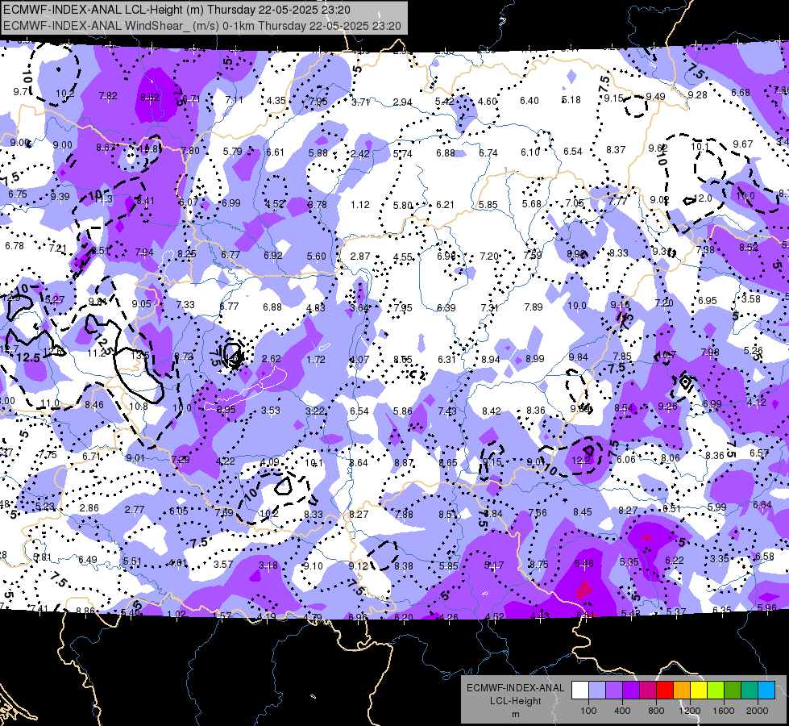This screenshot has width=789, height=726.
Task: Click the wind shear value 4.35
Action: tap(276, 100)
